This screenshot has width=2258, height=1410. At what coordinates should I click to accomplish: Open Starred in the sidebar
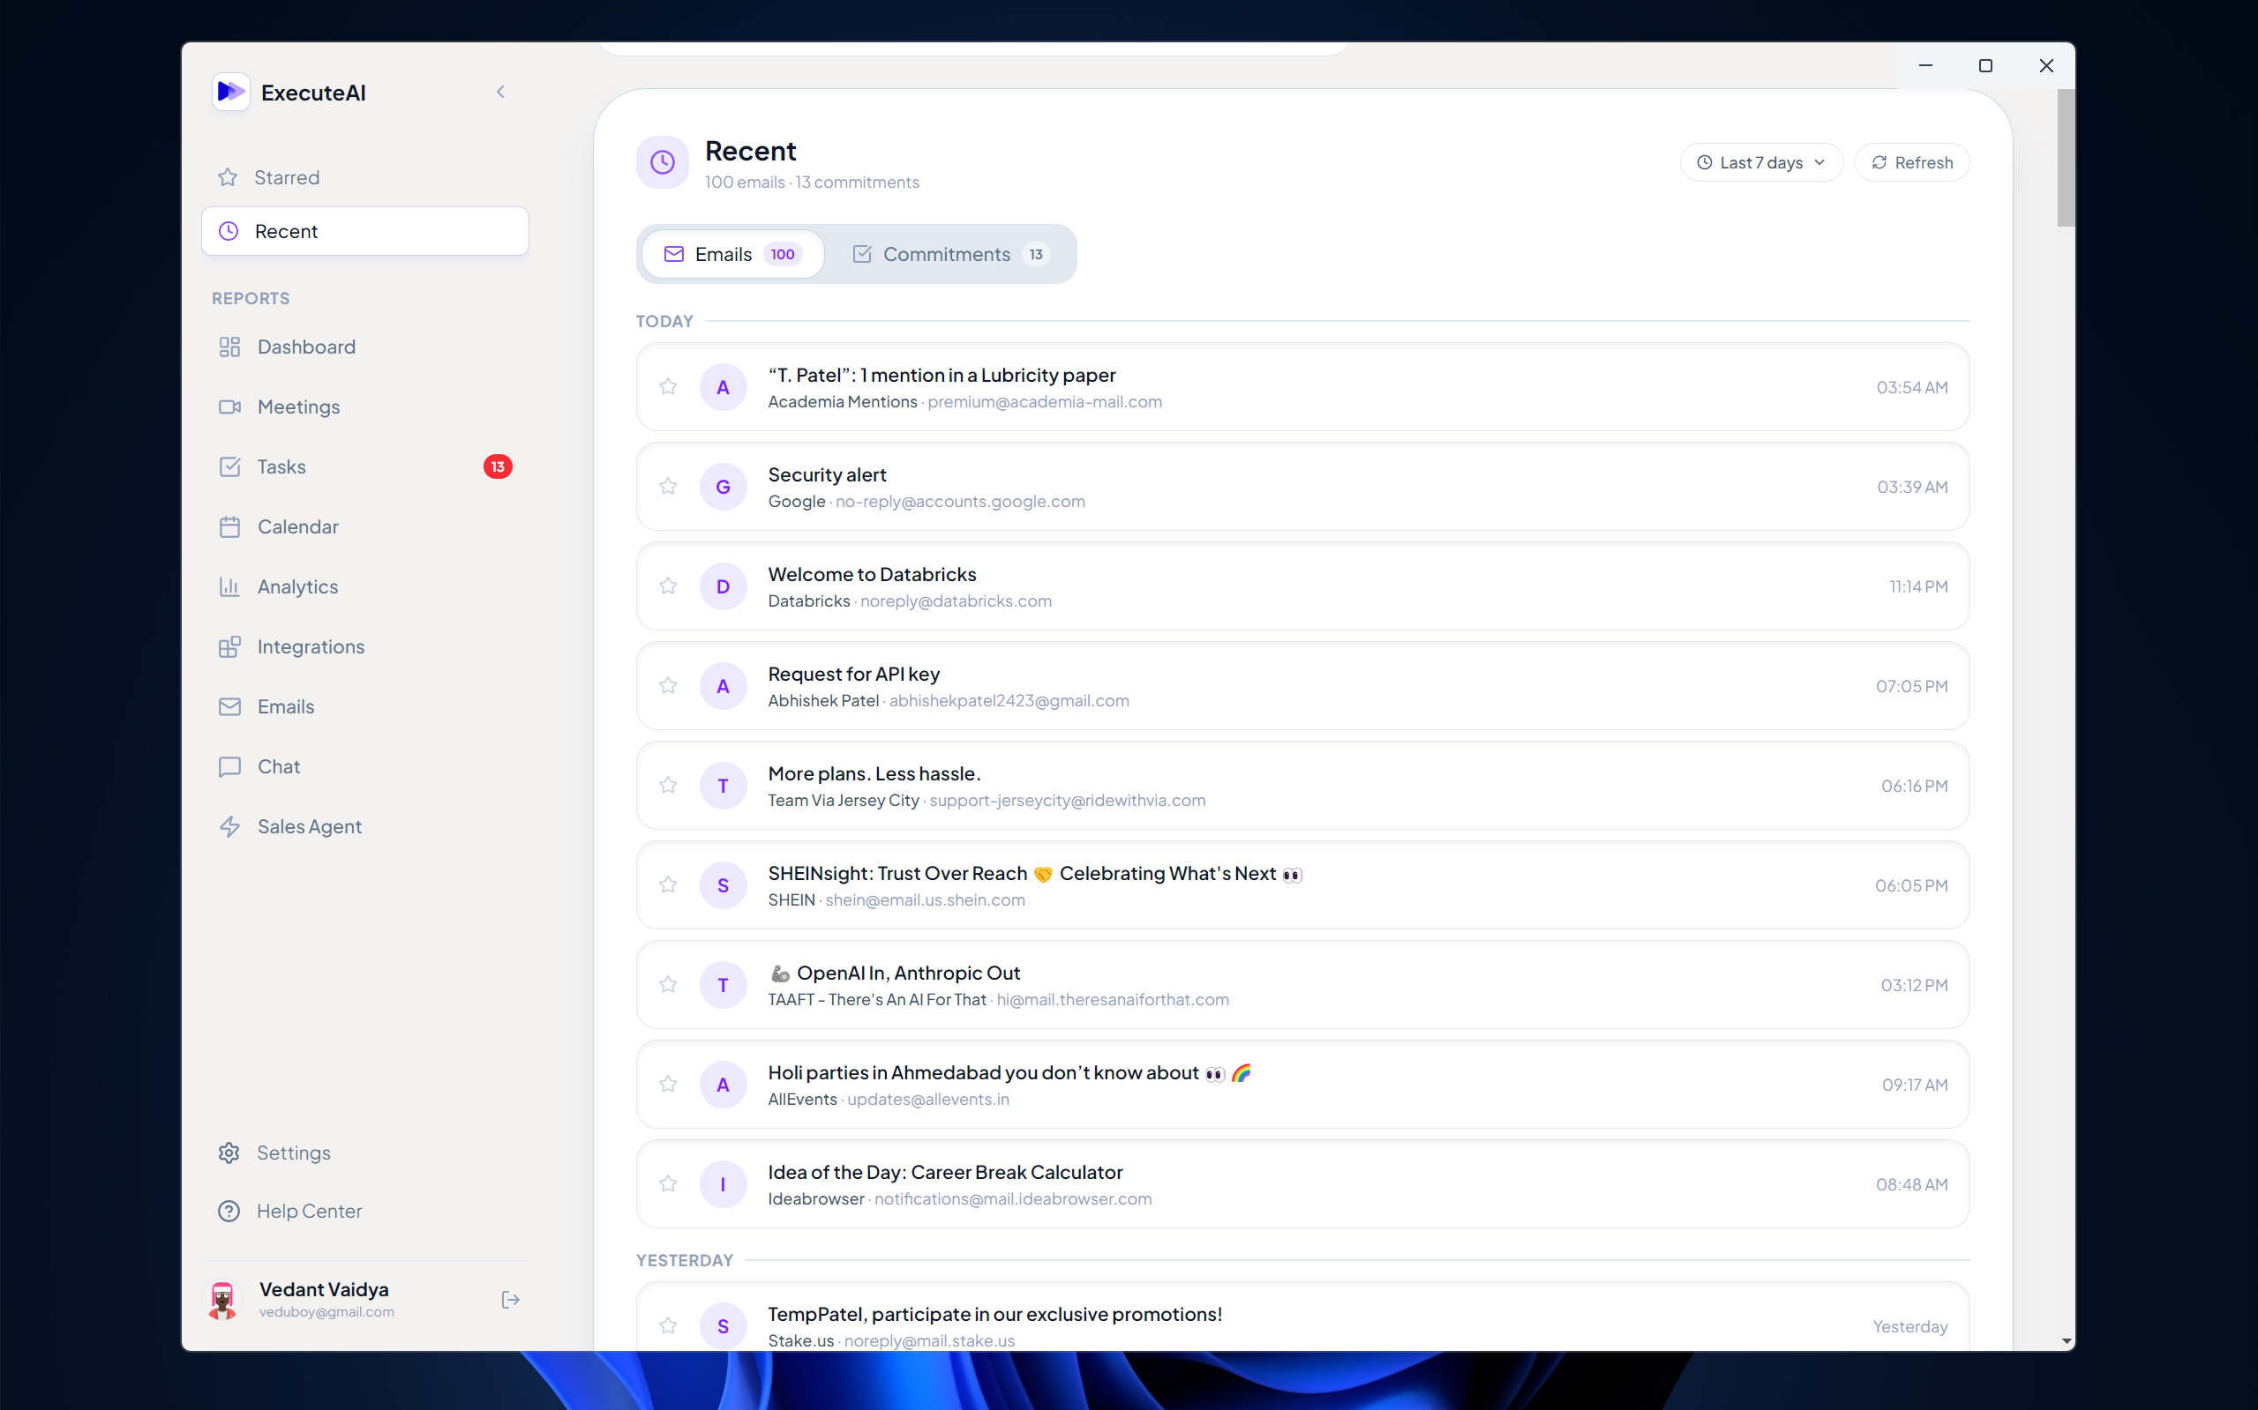pos(287,177)
